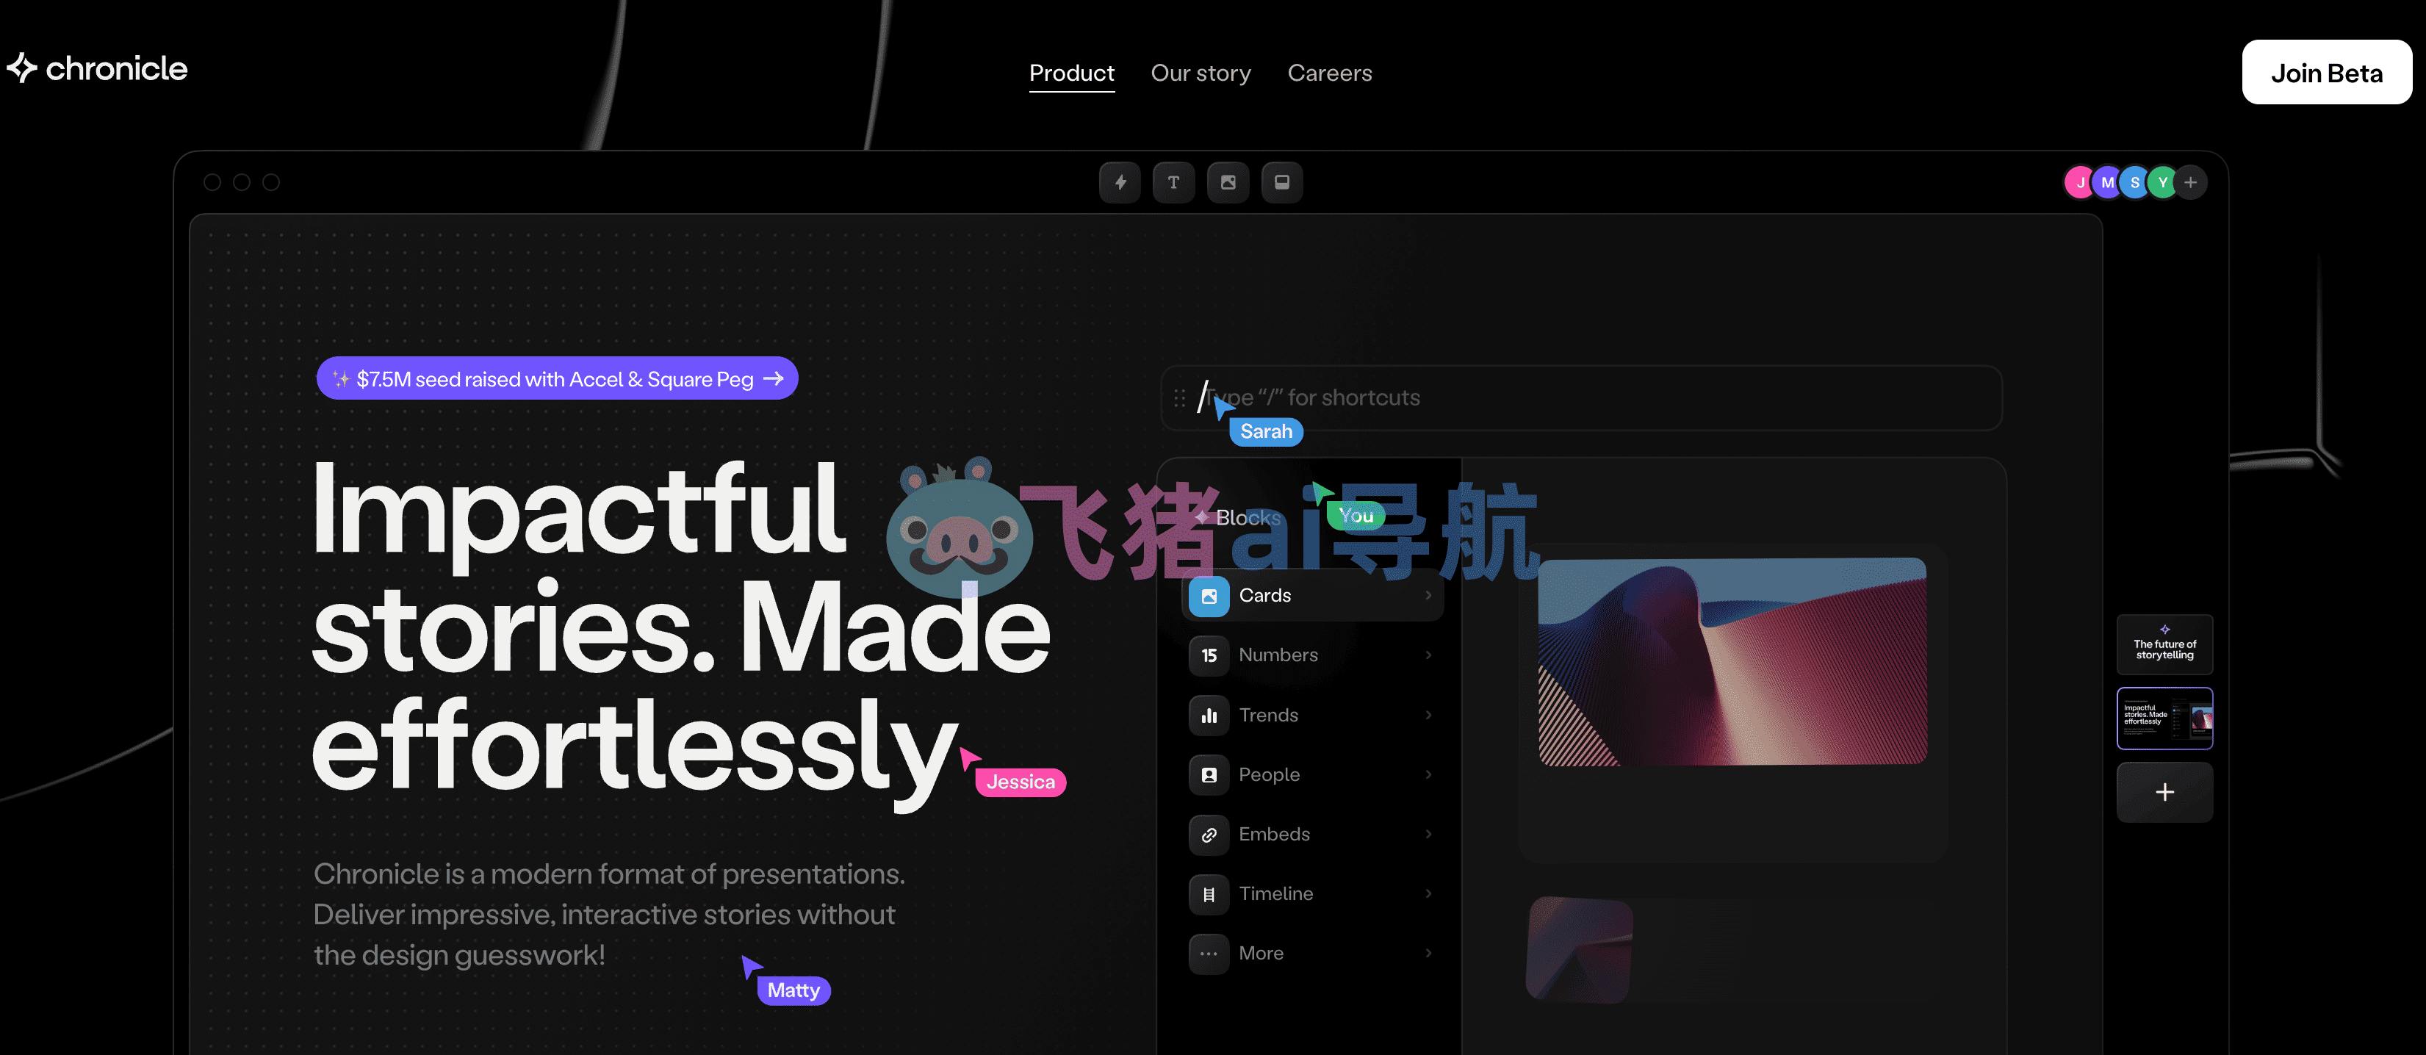This screenshot has width=2426, height=1055.
Task: Open the Our story page
Action: pos(1200,73)
